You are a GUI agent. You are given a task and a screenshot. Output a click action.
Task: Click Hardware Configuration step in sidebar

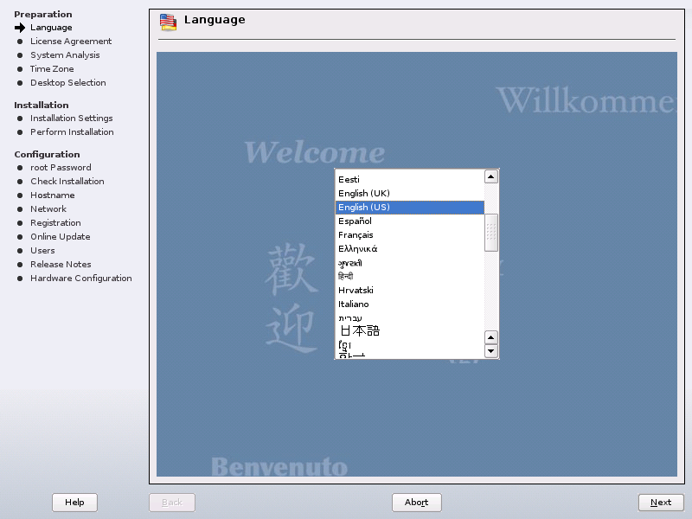81,279
